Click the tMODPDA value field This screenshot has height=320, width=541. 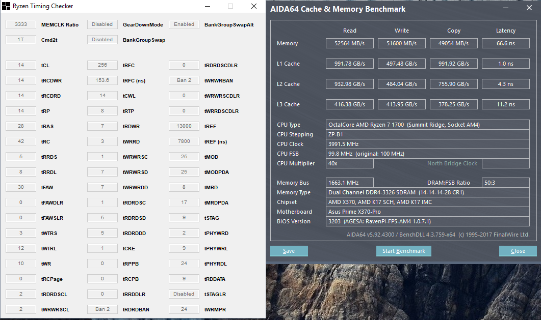pyautogui.click(x=184, y=171)
